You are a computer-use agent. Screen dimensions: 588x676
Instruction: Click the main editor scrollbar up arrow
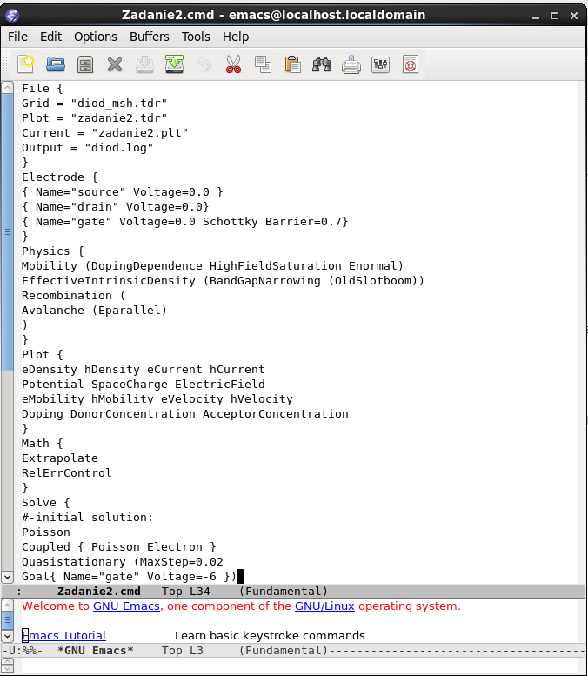point(7,88)
